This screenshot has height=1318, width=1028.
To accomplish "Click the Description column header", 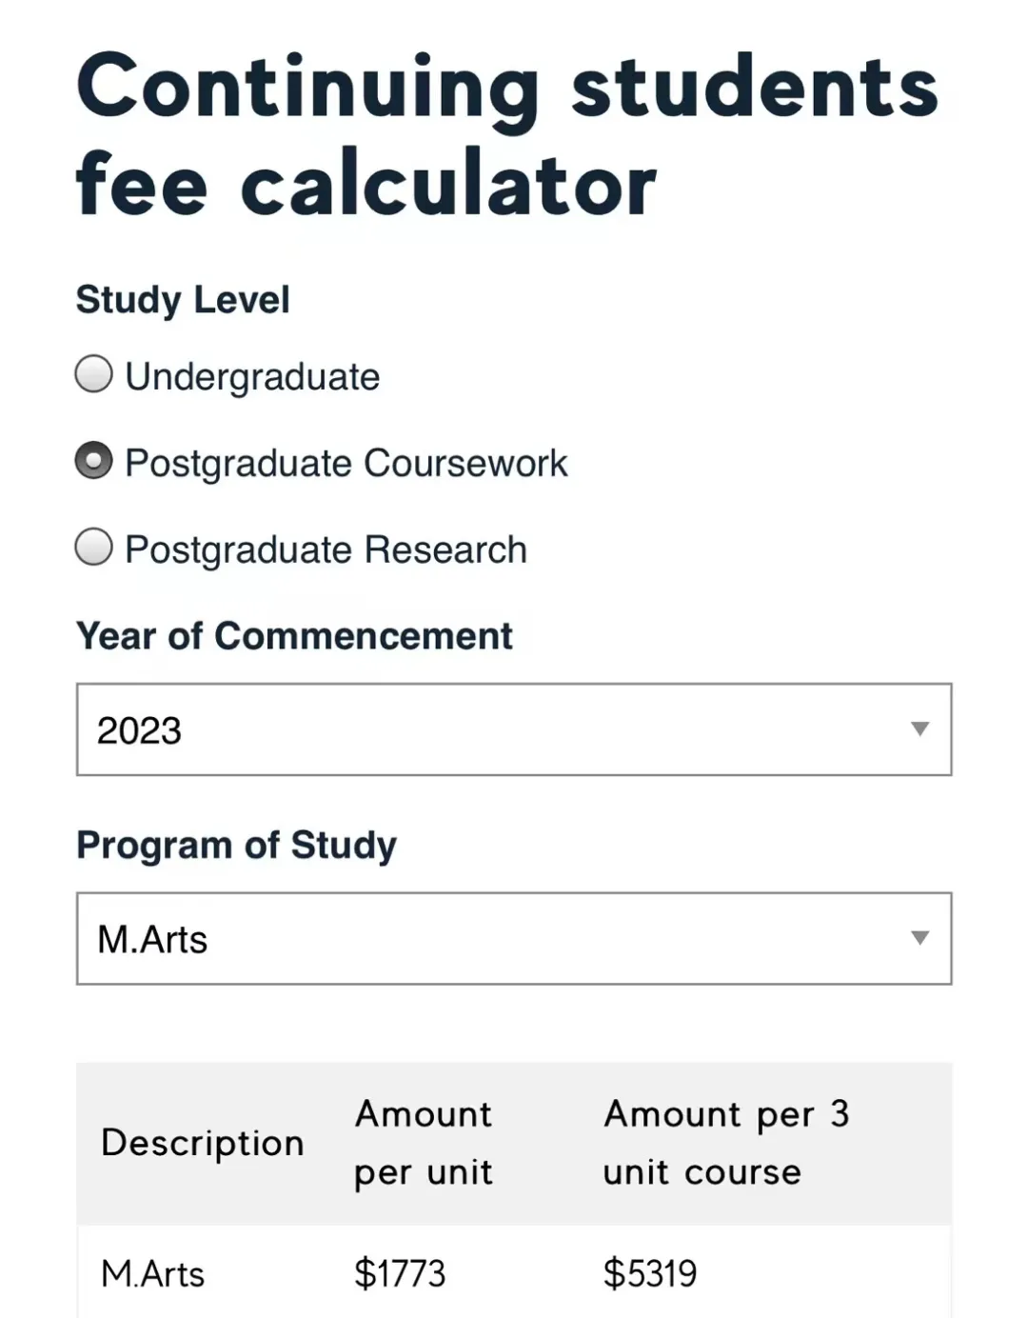I will pos(202,1143).
